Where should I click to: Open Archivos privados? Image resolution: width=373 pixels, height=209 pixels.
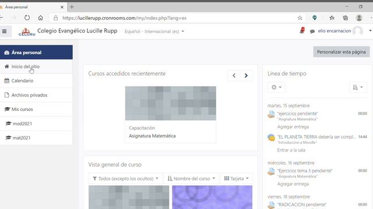[36, 95]
